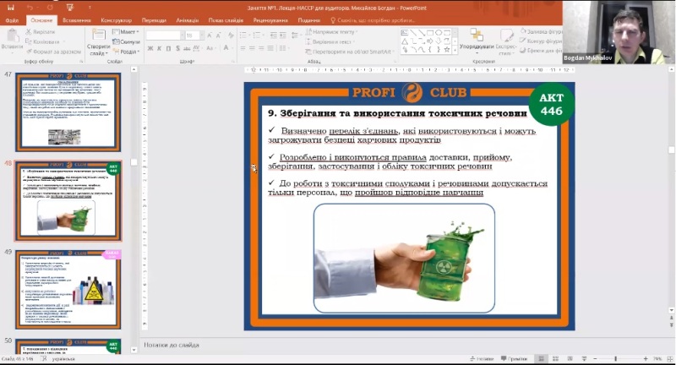Open the Section (Розділ) dropdown
The width and height of the screenshot is (676, 365).
coord(126,52)
